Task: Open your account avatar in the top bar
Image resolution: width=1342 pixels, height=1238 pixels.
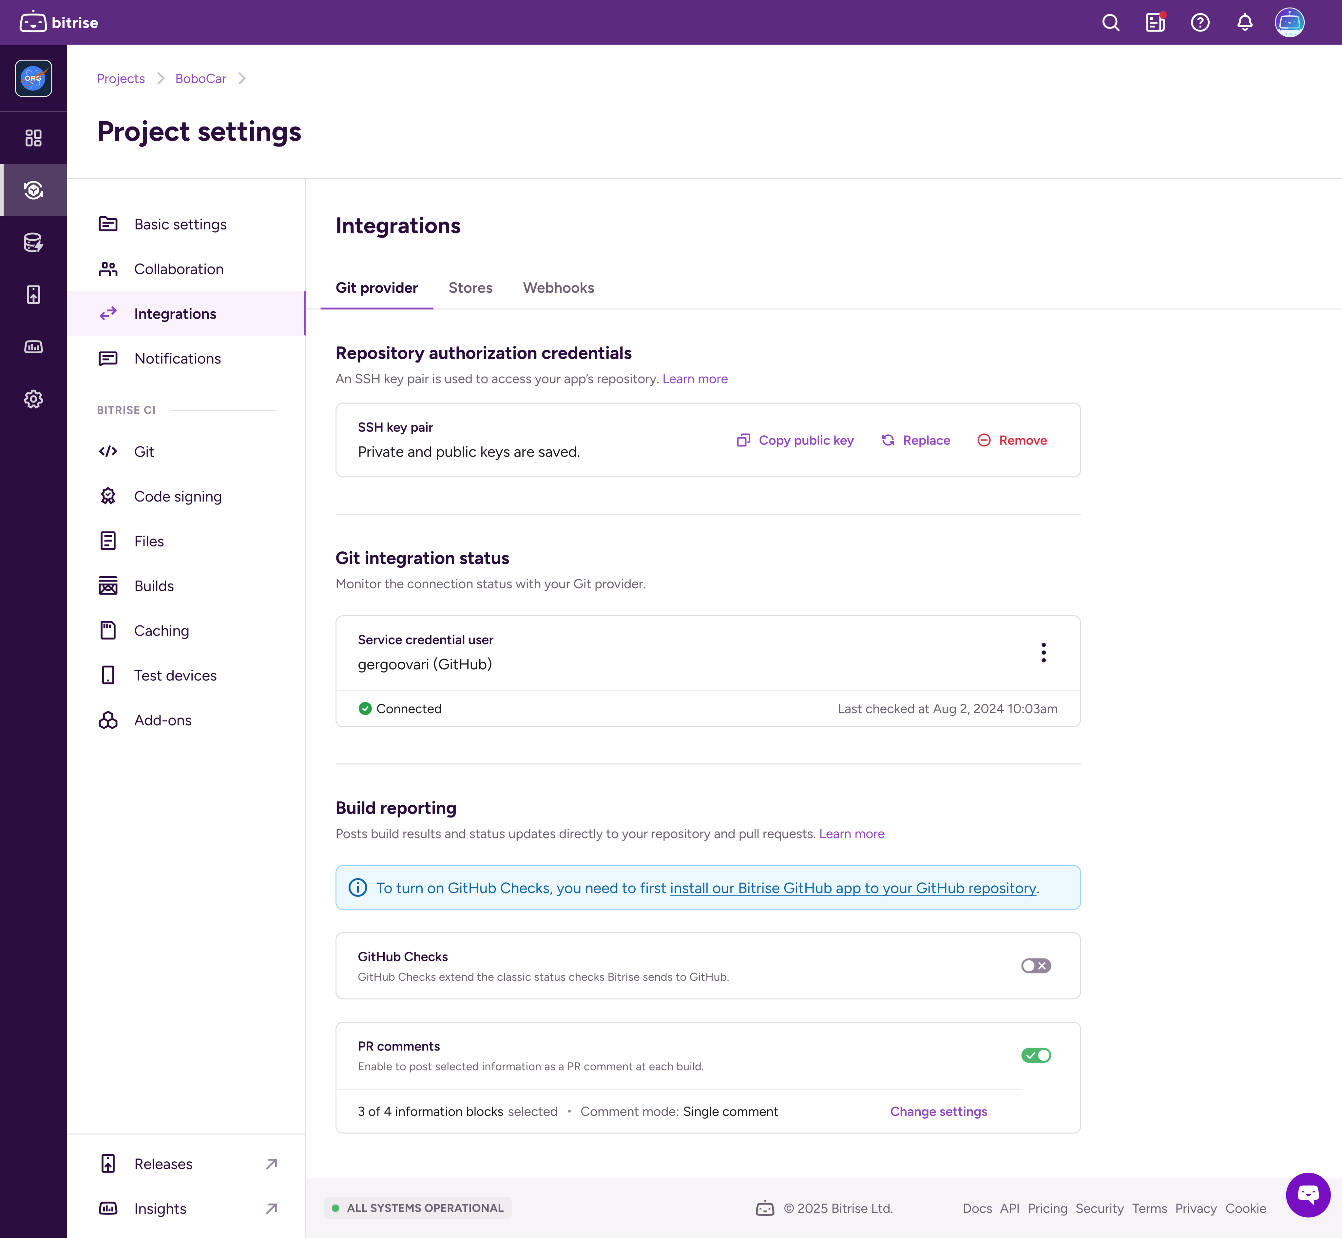Action: pos(1290,22)
